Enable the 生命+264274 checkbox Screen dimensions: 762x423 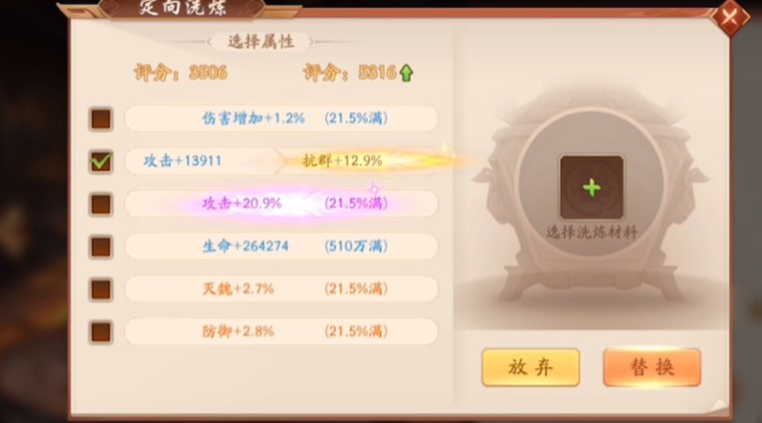click(101, 247)
